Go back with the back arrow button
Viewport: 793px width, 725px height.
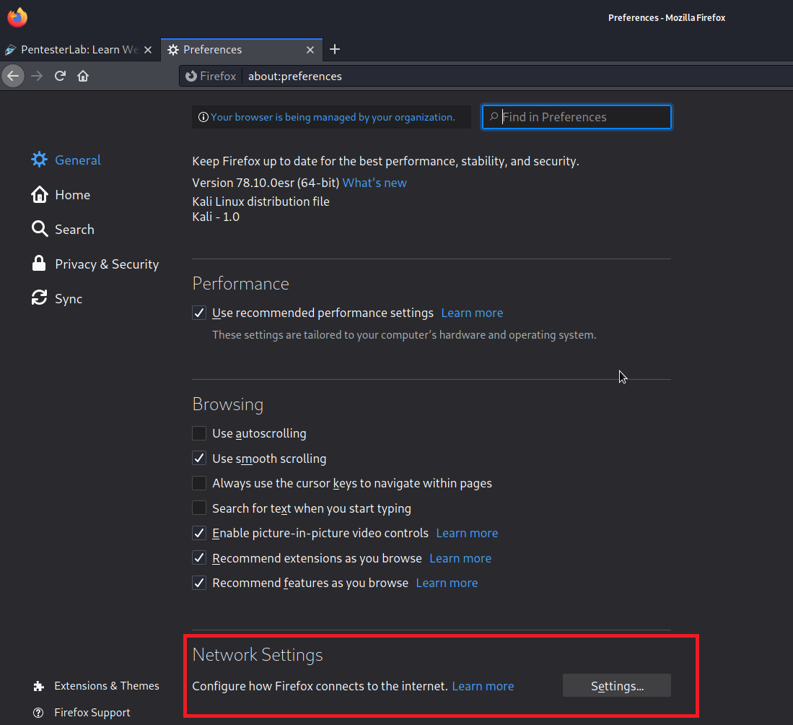click(x=13, y=76)
